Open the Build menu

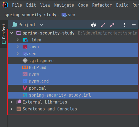122,5
